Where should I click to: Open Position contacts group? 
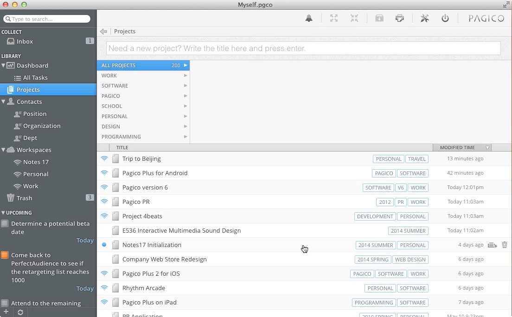48,114
